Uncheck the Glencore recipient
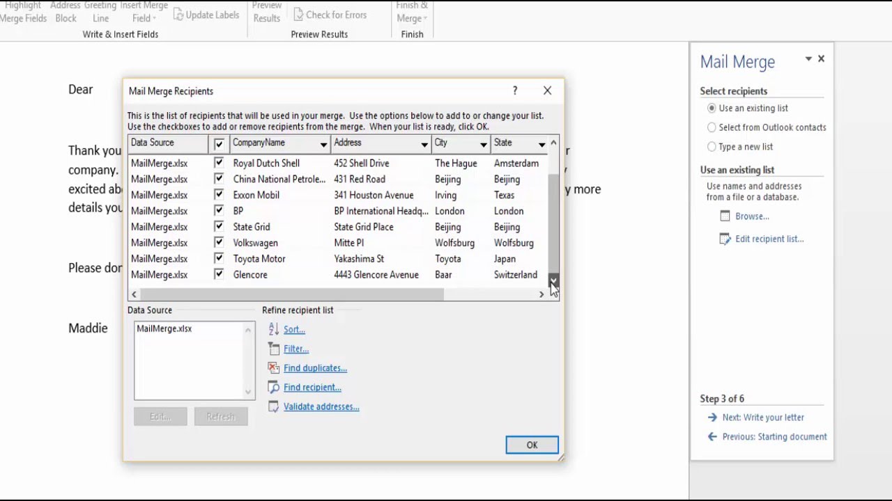This screenshot has width=892, height=501. [x=219, y=275]
